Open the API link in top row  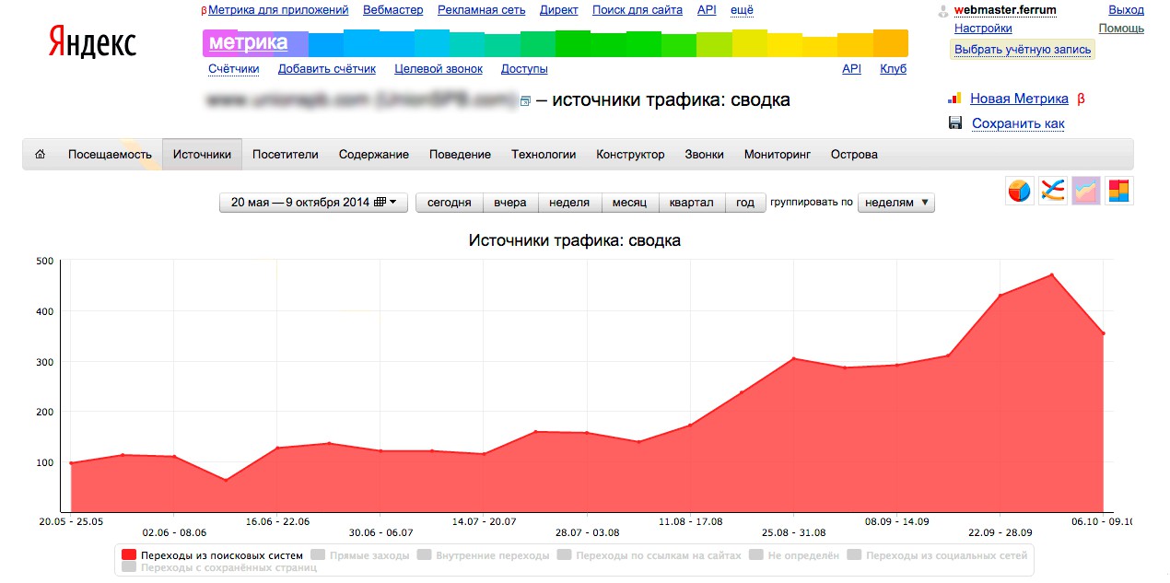pos(707,10)
